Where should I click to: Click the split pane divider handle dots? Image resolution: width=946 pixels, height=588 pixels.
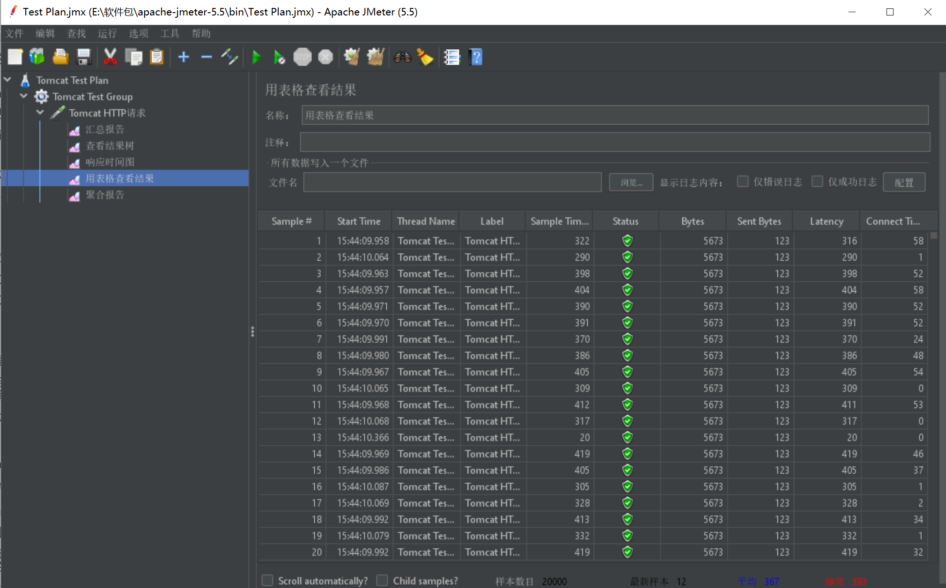252,331
